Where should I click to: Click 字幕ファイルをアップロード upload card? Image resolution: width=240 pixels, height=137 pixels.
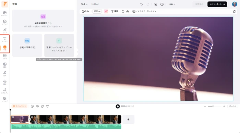pyautogui.click(x=59, y=46)
